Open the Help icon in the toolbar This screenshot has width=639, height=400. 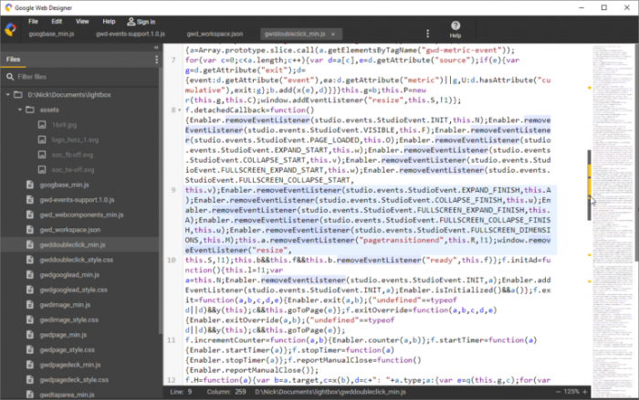[455, 29]
